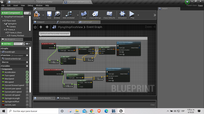Add a new variable with plus
The height and width of the screenshot is (114, 204).
click(x=27, y=66)
